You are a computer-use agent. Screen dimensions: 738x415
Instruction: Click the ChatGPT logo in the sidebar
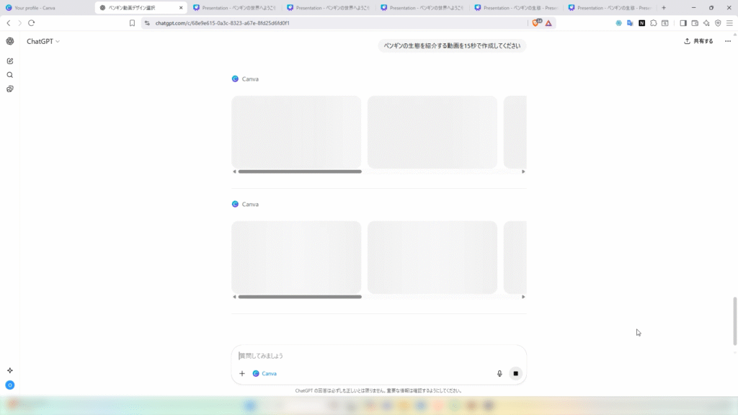pyautogui.click(x=10, y=41)
